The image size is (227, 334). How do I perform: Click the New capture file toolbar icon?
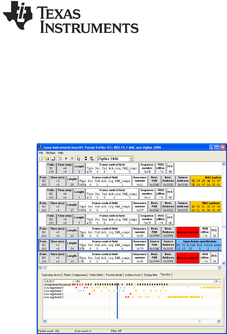(x=41, y=159)
